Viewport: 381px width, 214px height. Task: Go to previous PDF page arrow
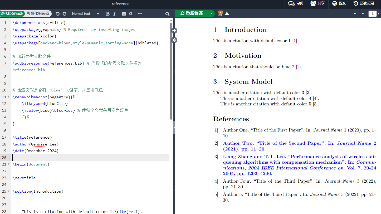[355, 14]
